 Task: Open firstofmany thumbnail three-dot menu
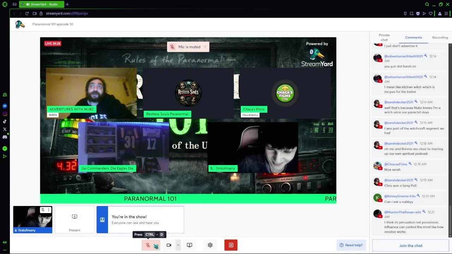point(49,210)
